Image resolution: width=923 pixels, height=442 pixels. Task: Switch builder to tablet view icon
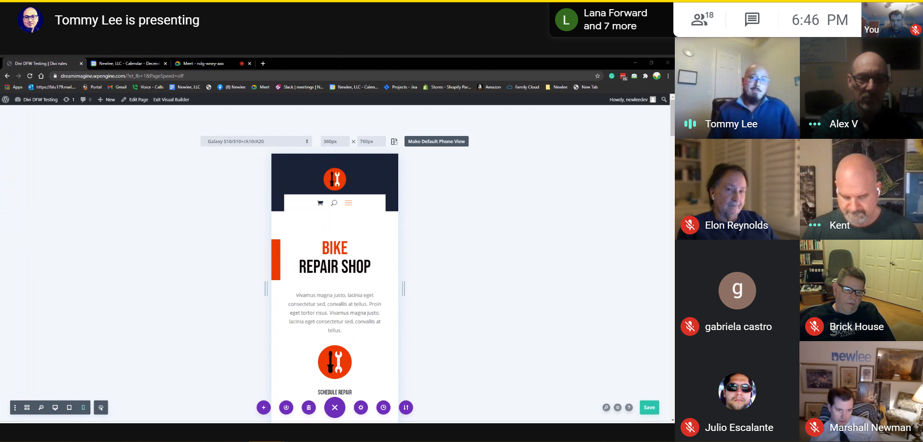[69, 407]
